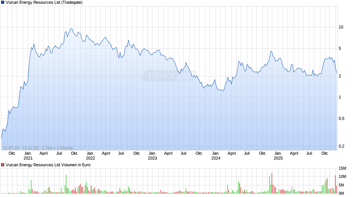The image size is (353, 197).
Task: Click the 'Vulcan Energy Resources Ltd Volumen in Euro' label
Action: [48, 165]
